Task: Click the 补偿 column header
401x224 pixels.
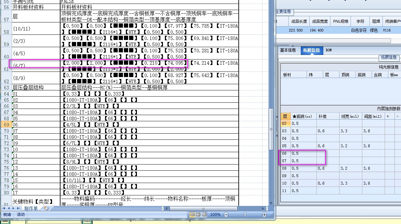Action: 328,116
